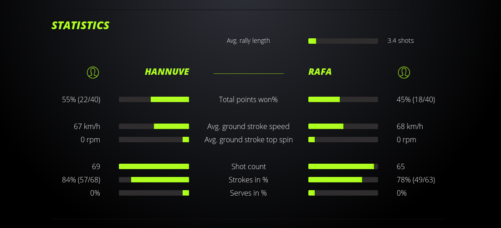Click the '3.4 shots' value

(x=400, y=41)
